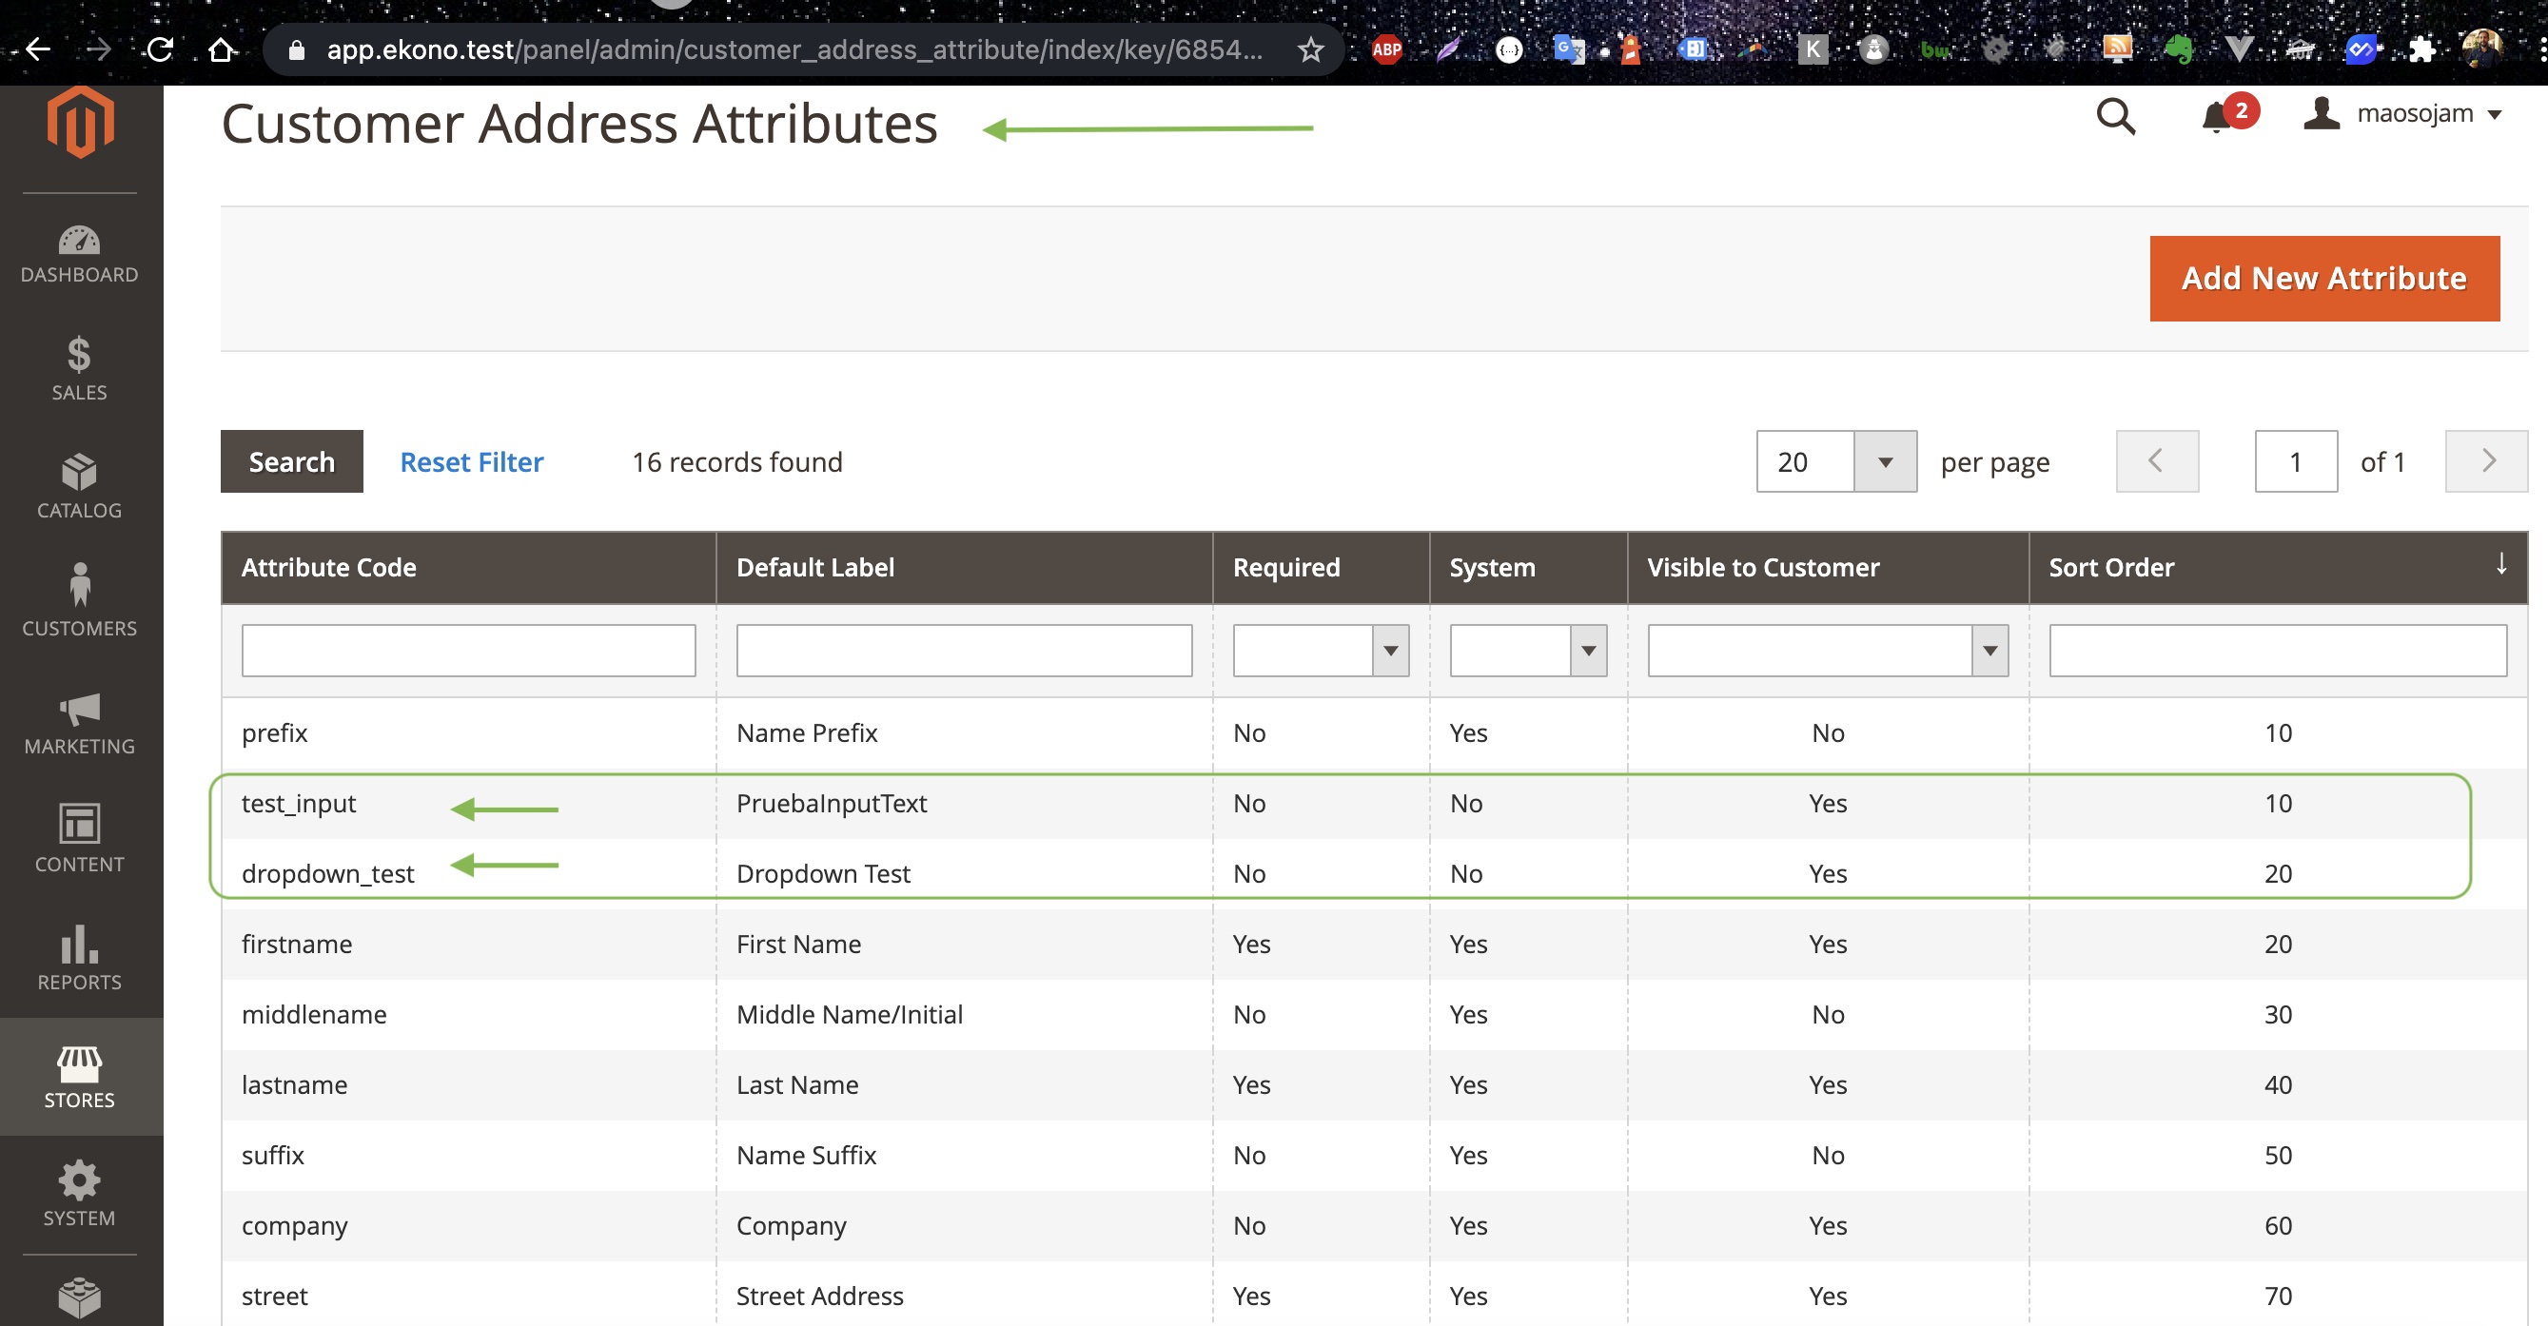Screen dimensions: 2548x1326
Task: Bookmark page with the star icon
Action: click(1310, 49)
